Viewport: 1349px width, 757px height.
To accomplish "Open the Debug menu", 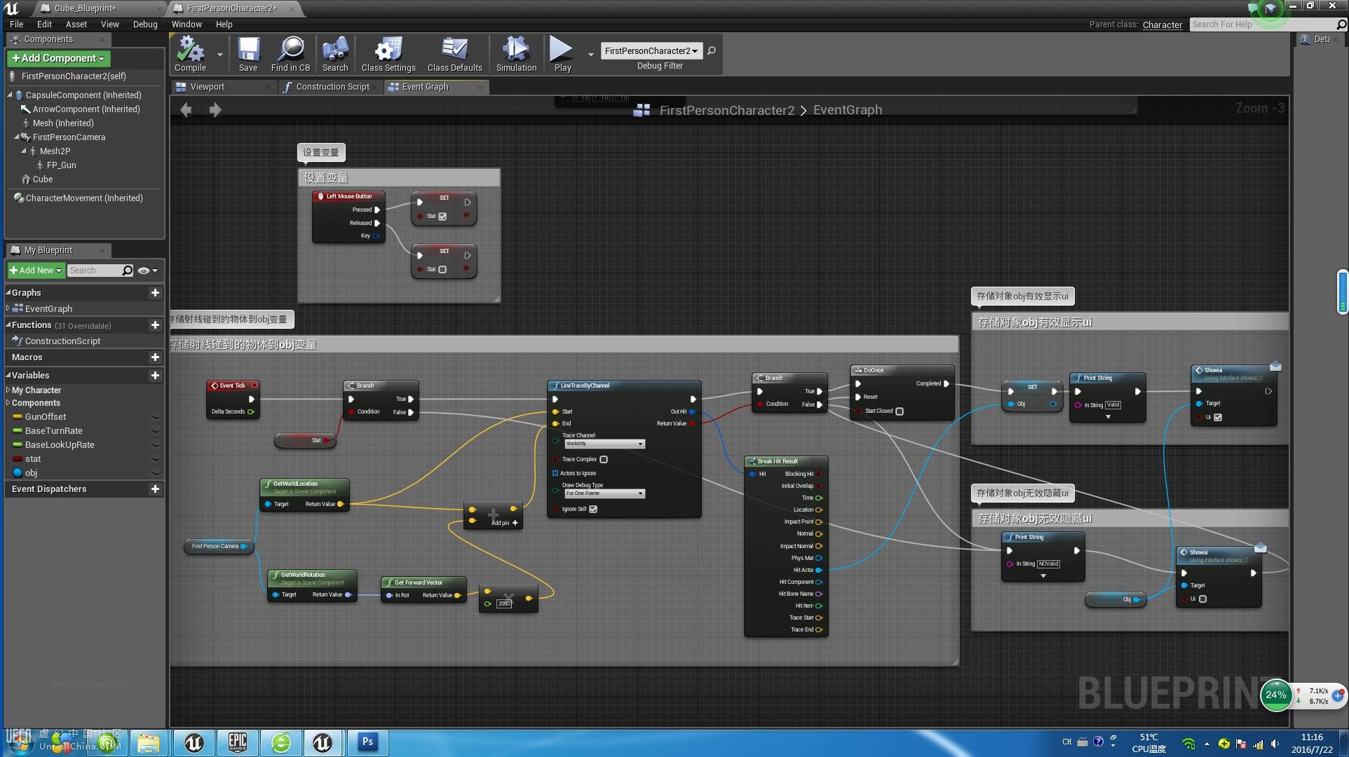I will point(145,25).
